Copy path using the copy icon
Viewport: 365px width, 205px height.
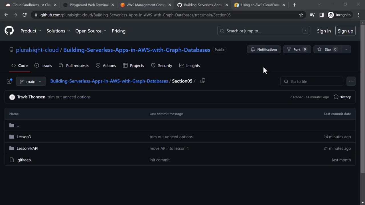click(x=203, y=81)
